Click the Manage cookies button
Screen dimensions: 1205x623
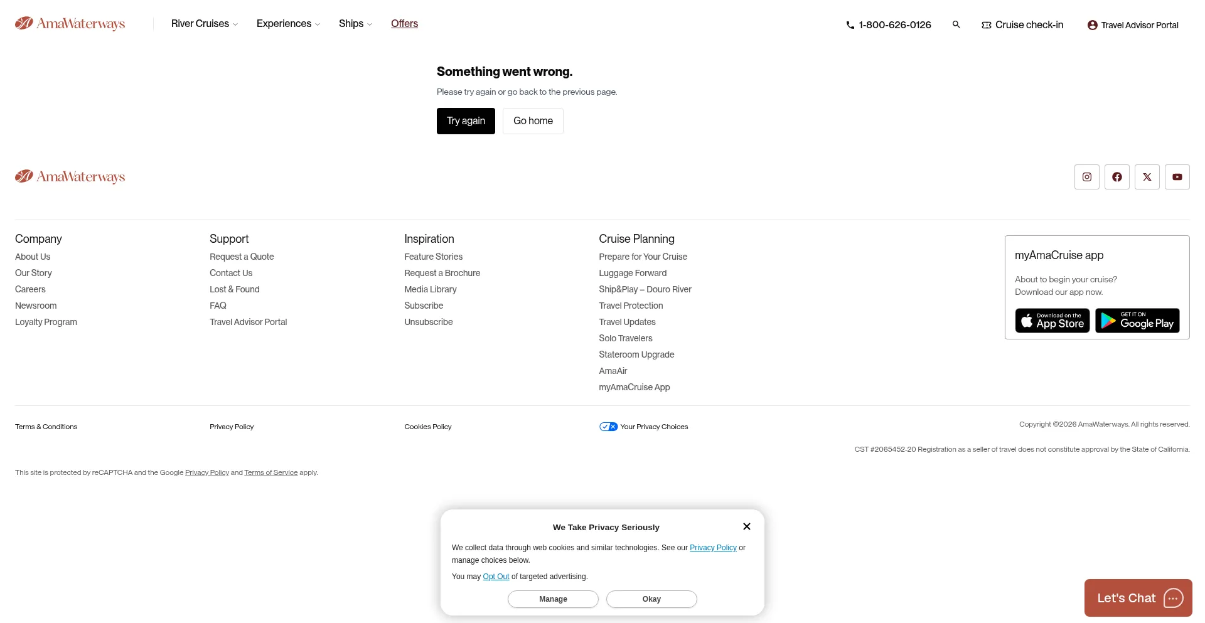tap(553, 599)
